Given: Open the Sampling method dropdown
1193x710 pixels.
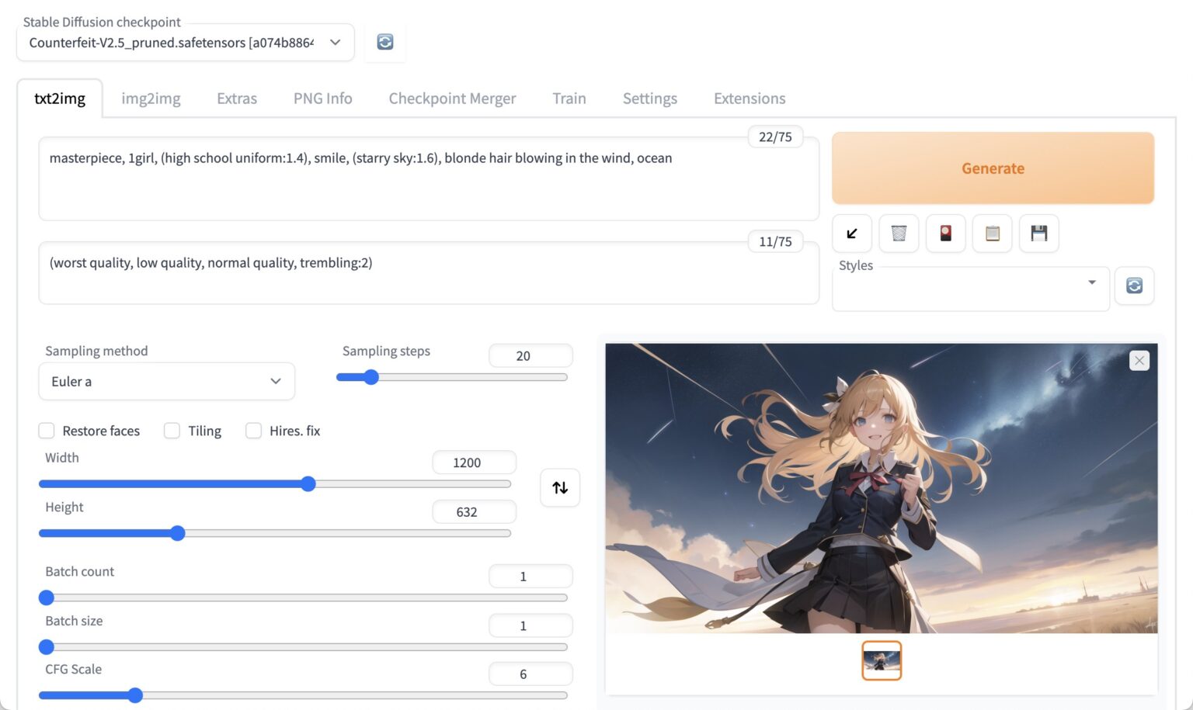Looking at the screenshot, I should (x=166, y=381).
